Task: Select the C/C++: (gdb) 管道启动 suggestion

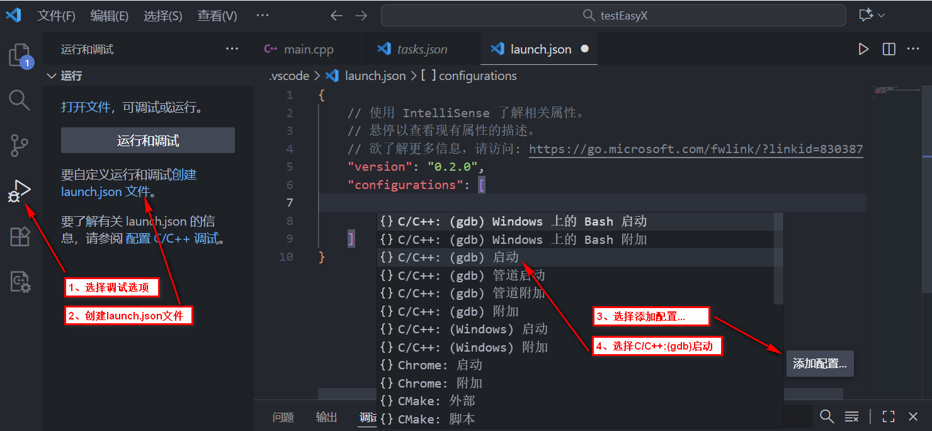Action: pos(575,275)
